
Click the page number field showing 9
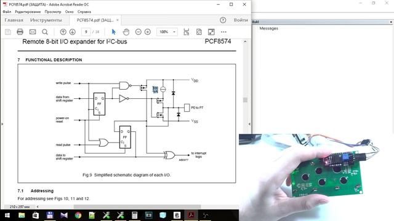click(86, 32)
